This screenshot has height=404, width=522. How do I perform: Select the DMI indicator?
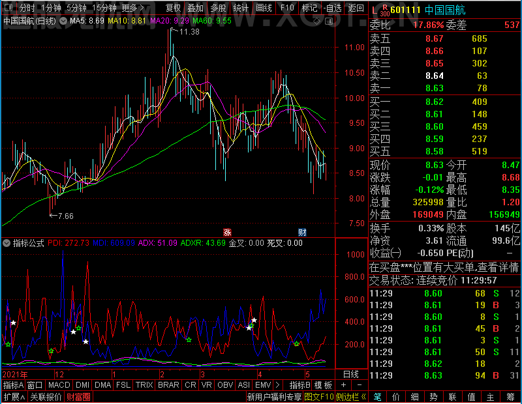(x=83, y=385)
